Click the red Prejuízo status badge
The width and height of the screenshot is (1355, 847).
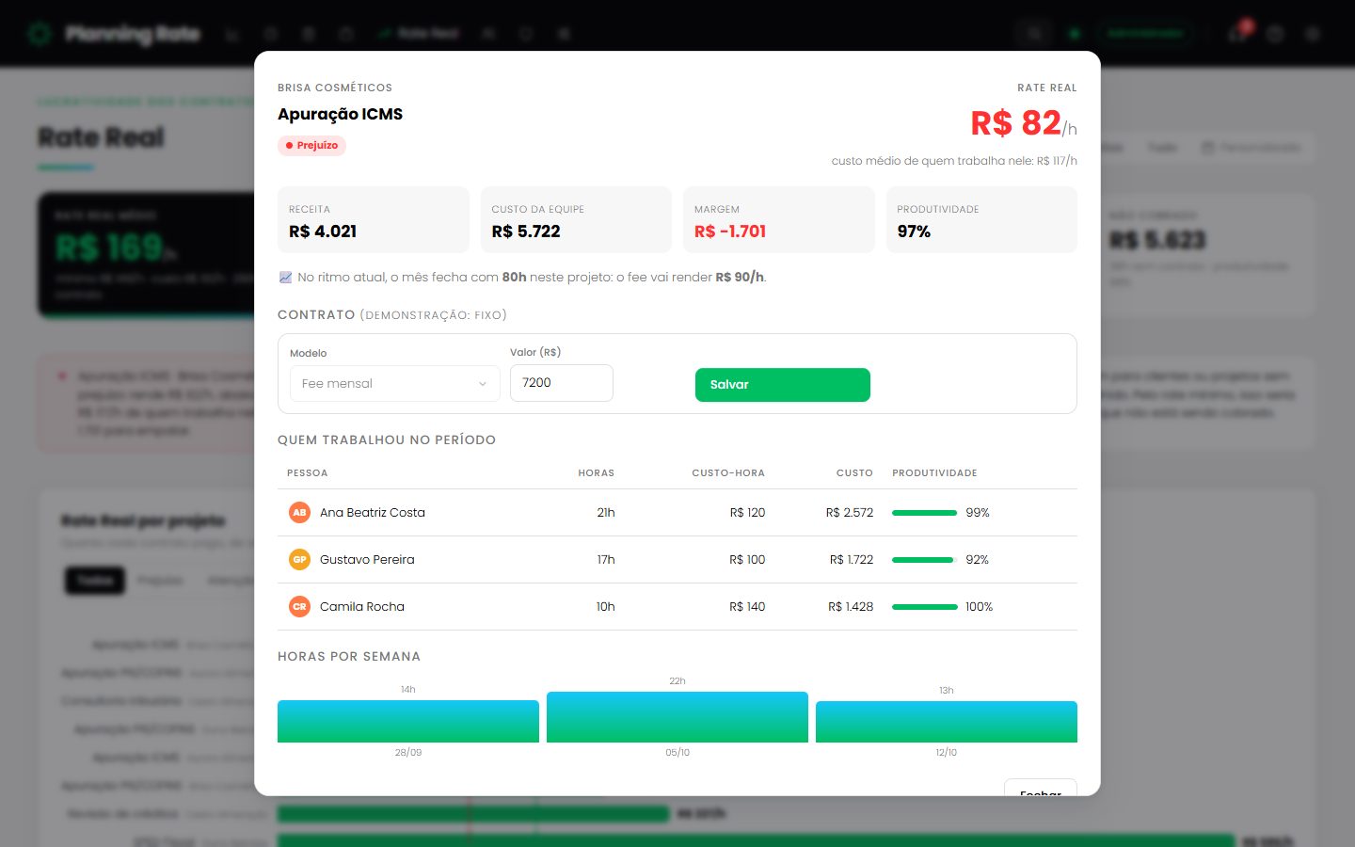coord(311,146)
